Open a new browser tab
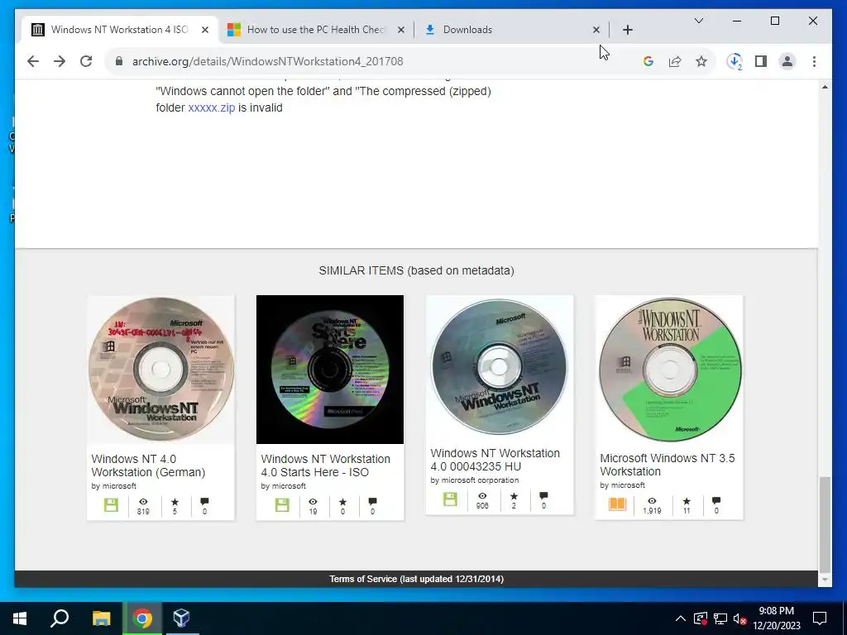This screenshot has height=635, width=847. pos(628,30)
